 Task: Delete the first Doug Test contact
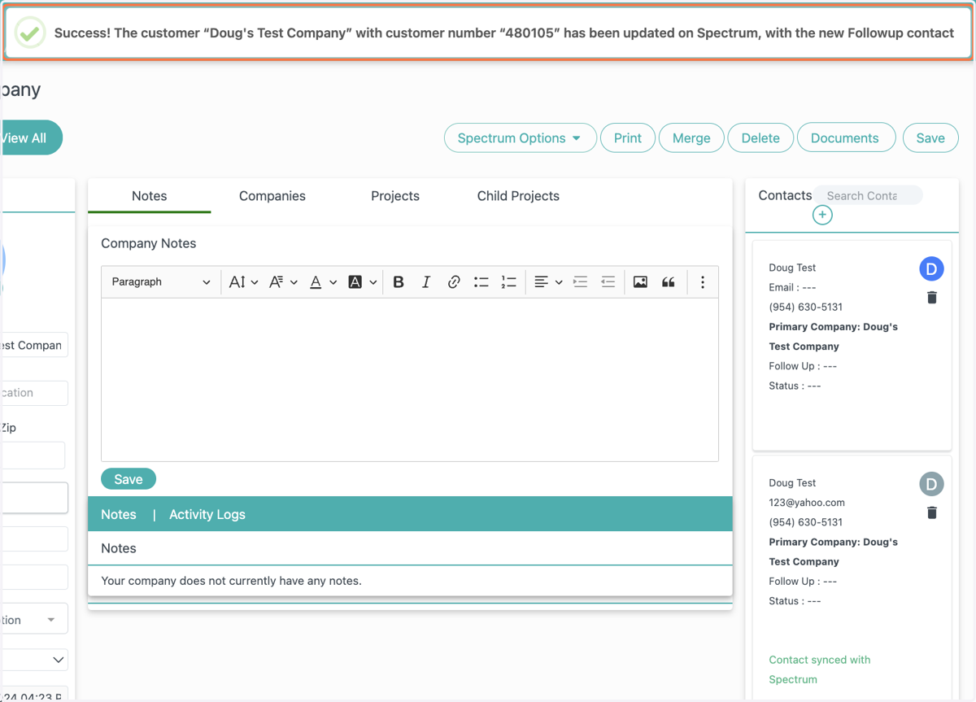pos(932,298)
